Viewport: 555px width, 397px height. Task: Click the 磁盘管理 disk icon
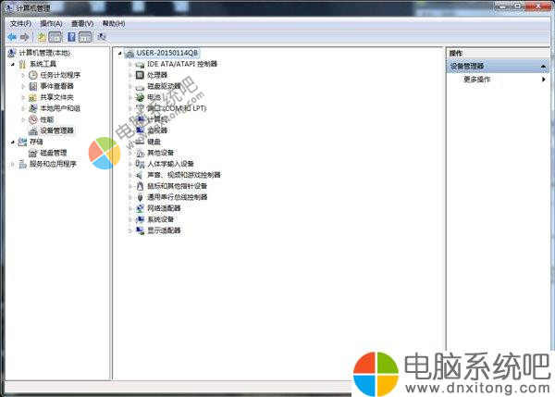[33, 153]
